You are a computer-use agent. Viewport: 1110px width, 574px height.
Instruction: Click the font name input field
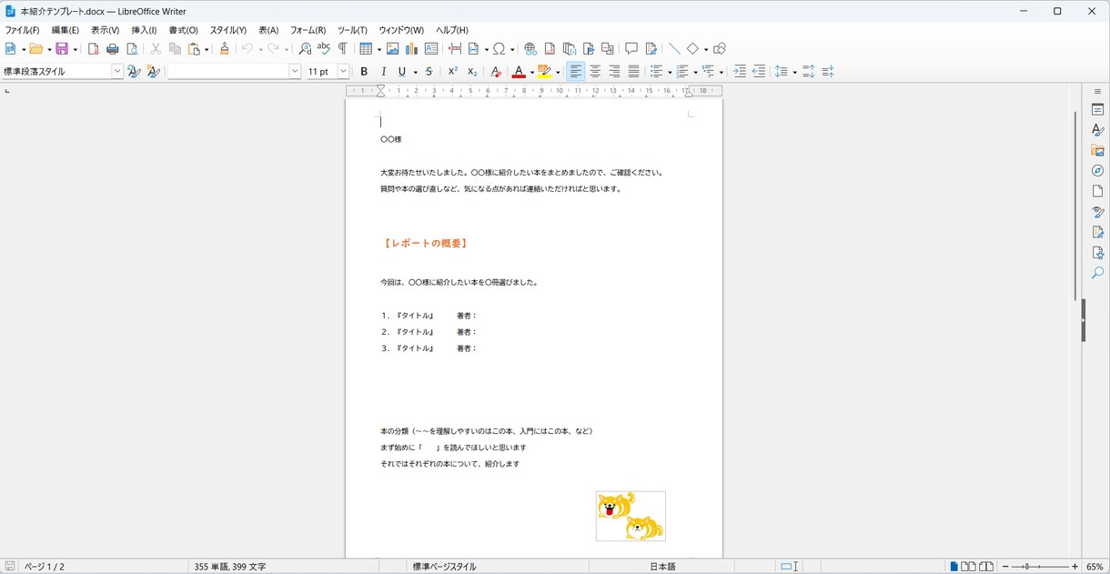(x=228, y=72)
